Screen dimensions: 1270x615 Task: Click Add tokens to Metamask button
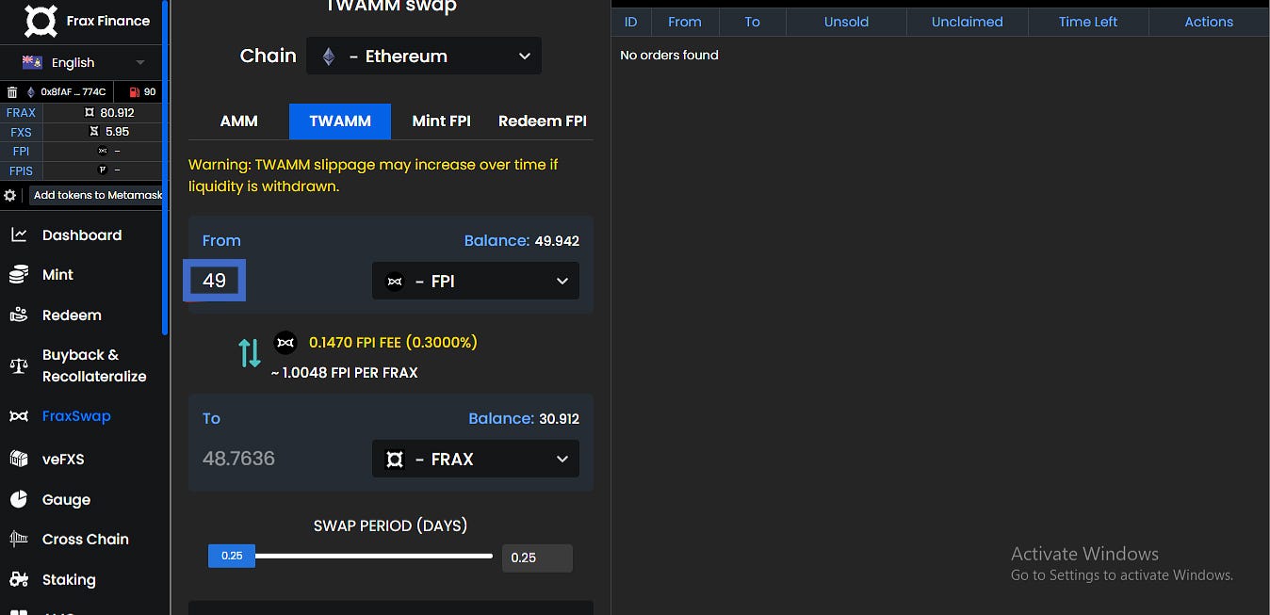pyautogui.click(x=98, y=195)
